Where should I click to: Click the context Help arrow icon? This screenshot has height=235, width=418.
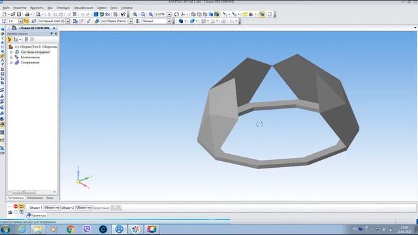123,14
